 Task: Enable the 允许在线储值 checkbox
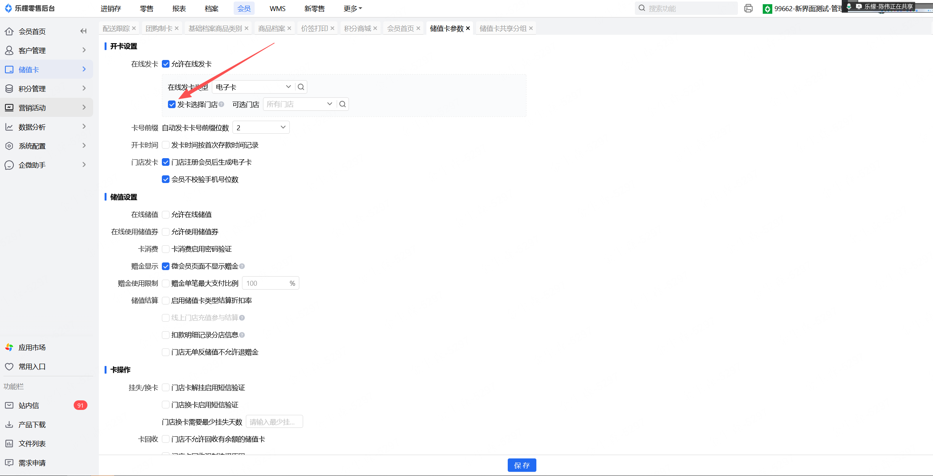tap(166, 215)
